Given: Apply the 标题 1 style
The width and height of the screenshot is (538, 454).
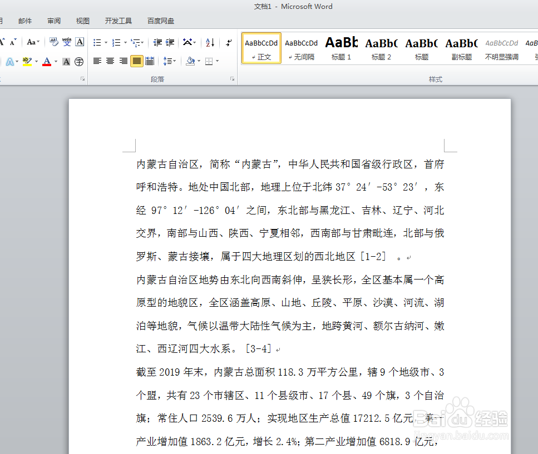Looking at the screenshot, I should [341, 48].
